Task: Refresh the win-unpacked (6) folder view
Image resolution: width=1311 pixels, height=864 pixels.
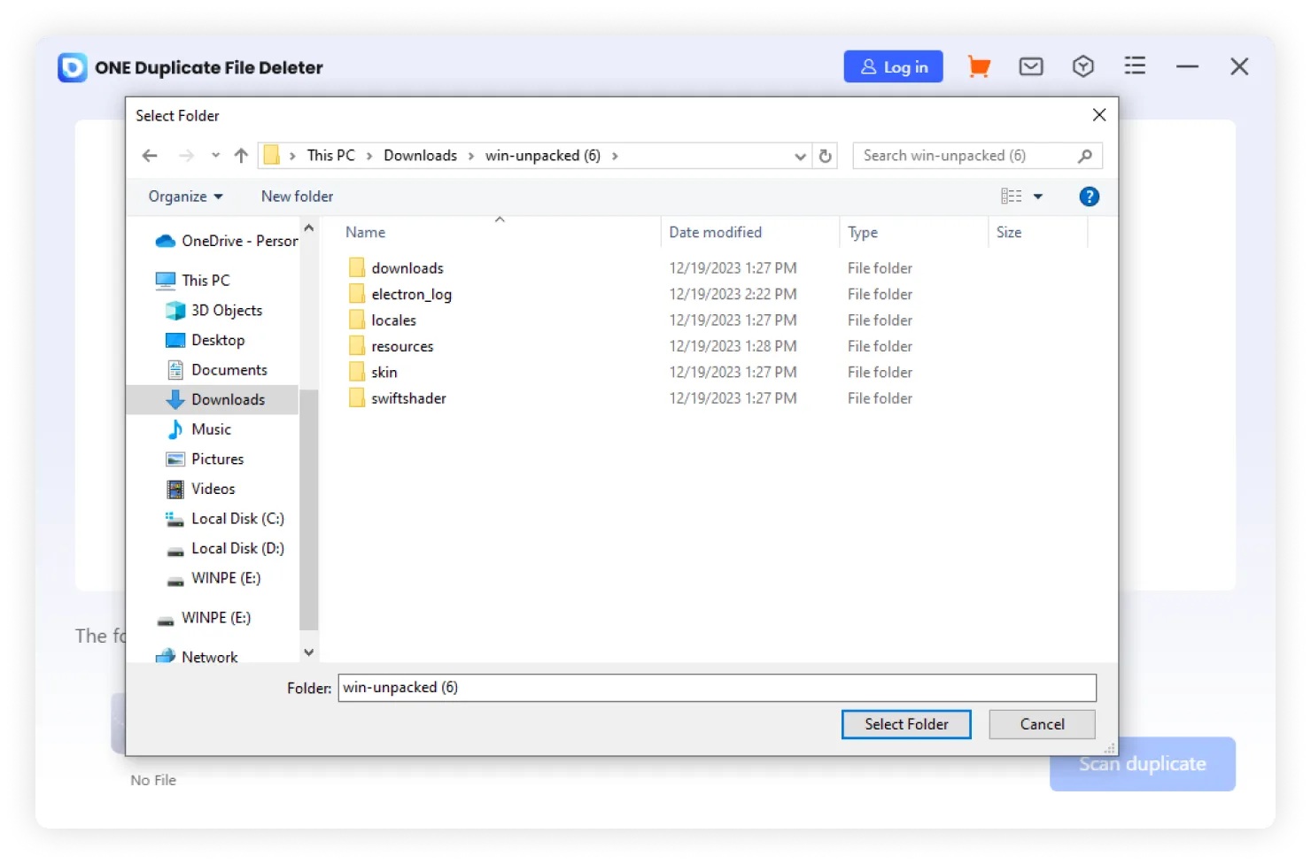Action: [826, 156]
